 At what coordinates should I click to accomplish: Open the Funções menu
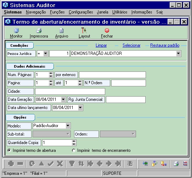coord(57,12)
